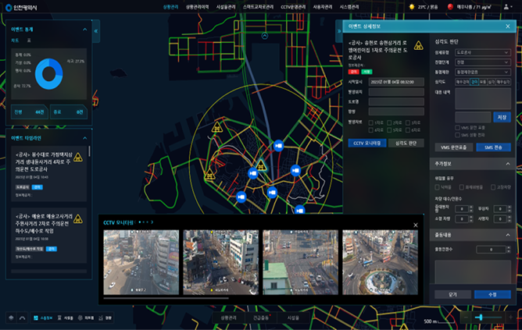The height and width of the screenshot is (330, 522).
Task: Collapse event detail panel with right double-chevron
Action: pos(339,31)
